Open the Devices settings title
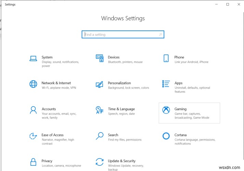This screenshot has height=171, width=244. pyautogui.click(x=114, y=57)
